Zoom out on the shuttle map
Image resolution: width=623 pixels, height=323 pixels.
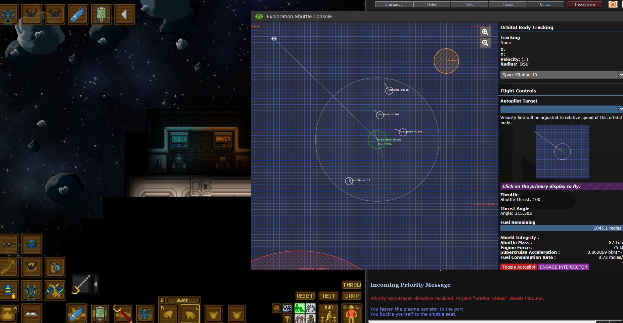tap(485, 43)
